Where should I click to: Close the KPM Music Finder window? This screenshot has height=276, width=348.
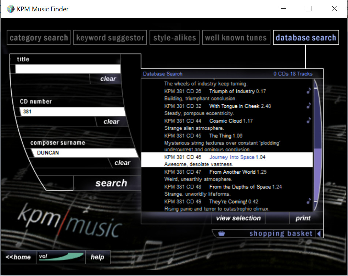(334, 9)
